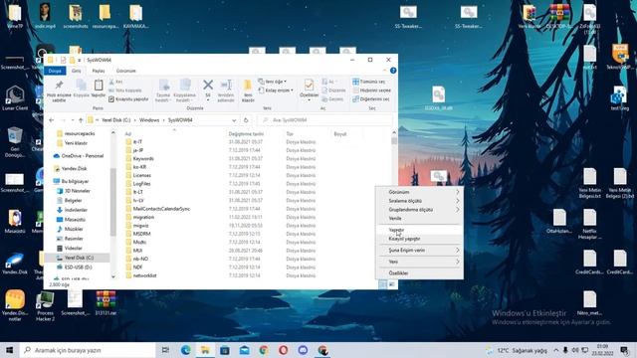This screenshot has height=358, width=637.
Task: Expand Şuna Erişim verin submenu
Action: click(x=420, y=251)
